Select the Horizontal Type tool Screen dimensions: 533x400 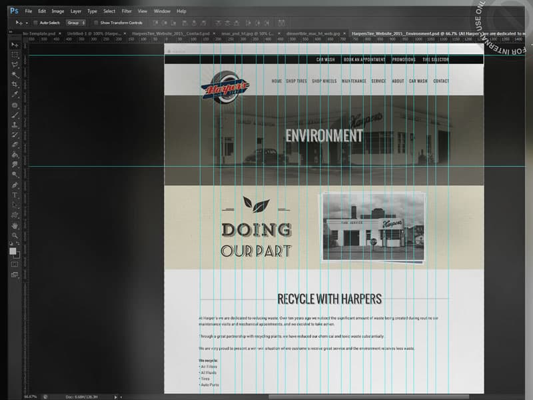[x=15, y=195]
